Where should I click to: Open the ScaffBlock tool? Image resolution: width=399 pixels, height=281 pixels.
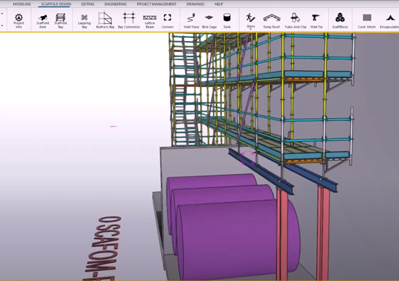click(x=340, y=21)
